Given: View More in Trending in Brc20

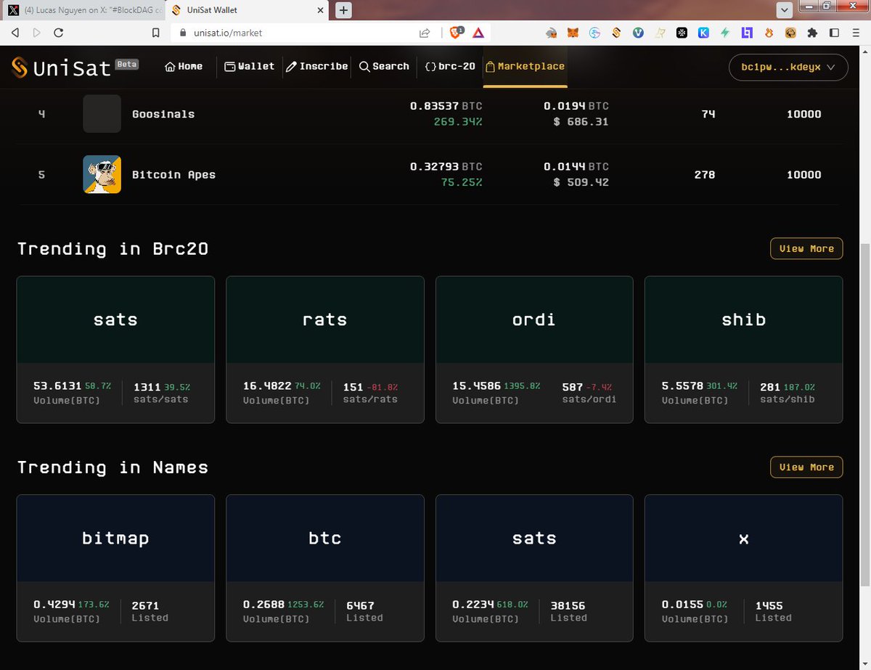Looking at the screenshot, I should [x=806, y=248].
